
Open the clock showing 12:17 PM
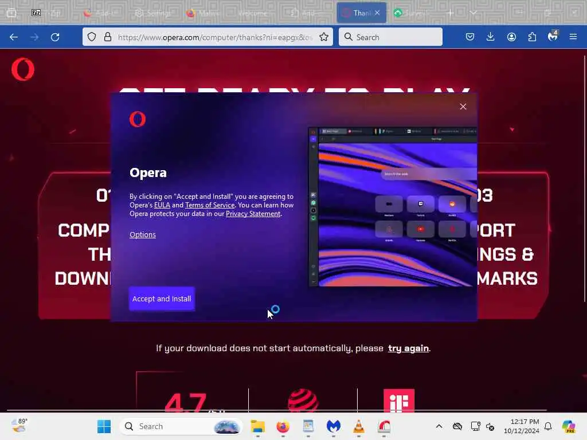pyautogui.click(x=521, y=426)
